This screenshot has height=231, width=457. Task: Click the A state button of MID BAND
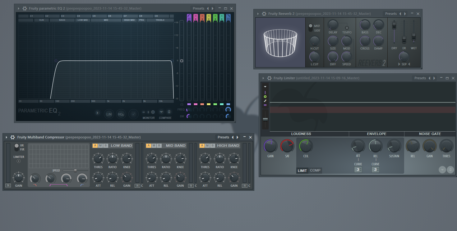pos(149,146)
